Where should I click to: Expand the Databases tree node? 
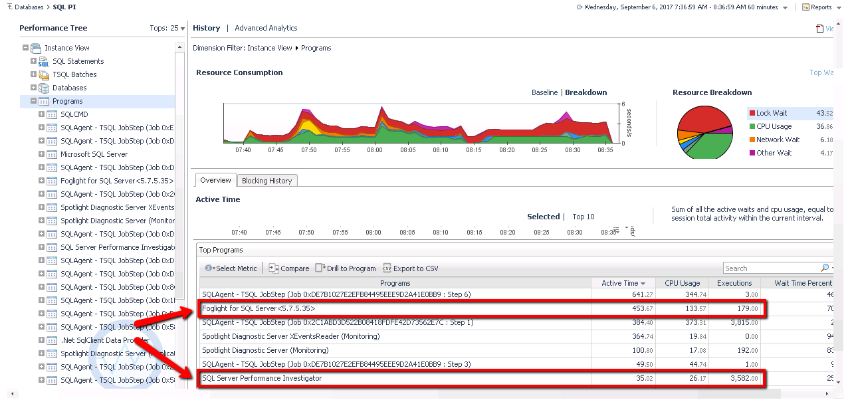[x=33, y=88]
